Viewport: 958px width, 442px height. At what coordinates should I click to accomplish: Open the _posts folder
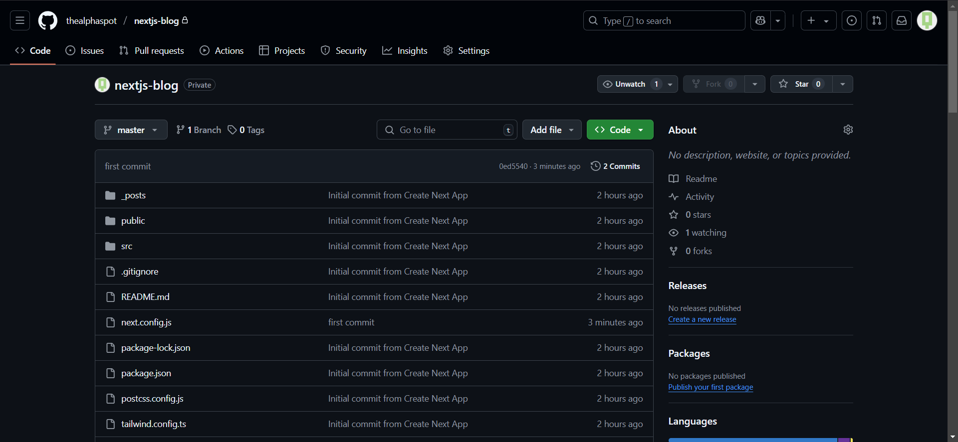pyautogui.click(x=133, y=195)
